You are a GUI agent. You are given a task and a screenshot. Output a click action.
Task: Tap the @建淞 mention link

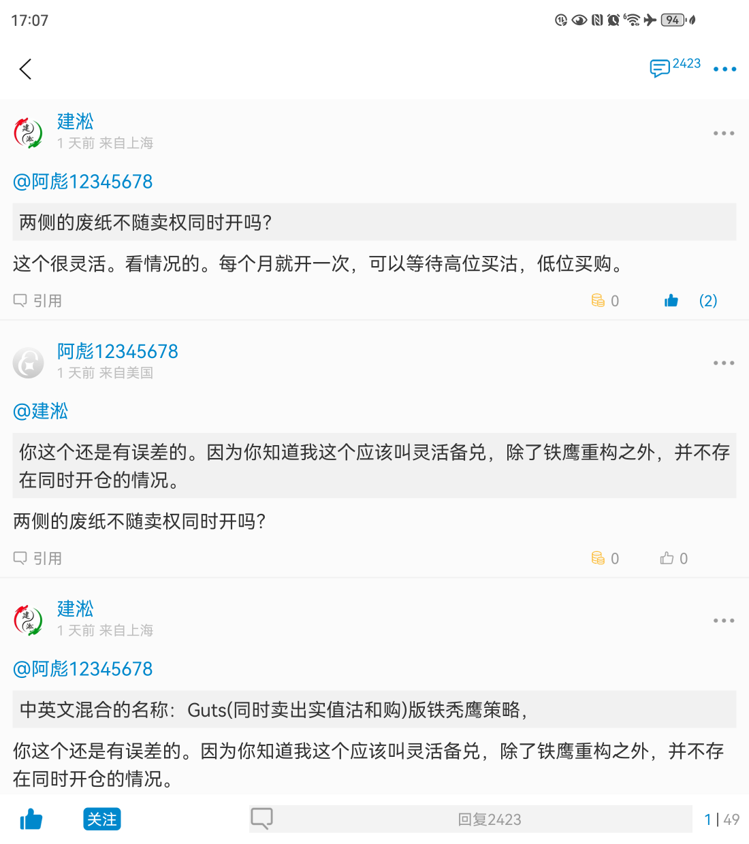point(41,411)
